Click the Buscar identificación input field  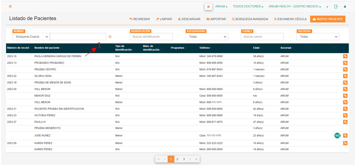pos(151,37)
